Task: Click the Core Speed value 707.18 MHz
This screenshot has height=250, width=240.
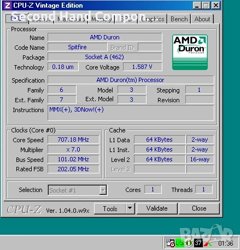Action: coord(73,139)
